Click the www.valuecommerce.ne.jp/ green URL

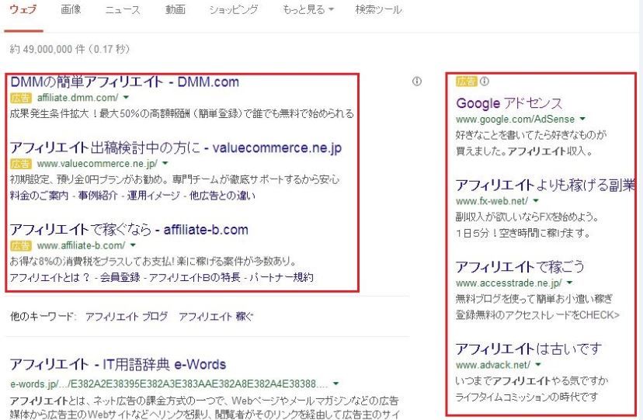97,164
